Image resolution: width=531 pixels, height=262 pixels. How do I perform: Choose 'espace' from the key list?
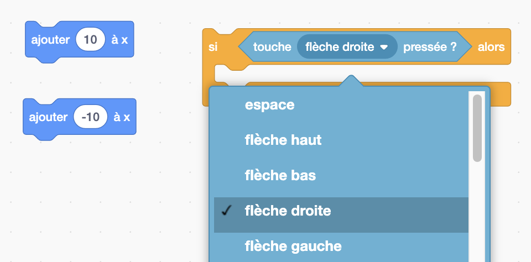coord(269,105)
